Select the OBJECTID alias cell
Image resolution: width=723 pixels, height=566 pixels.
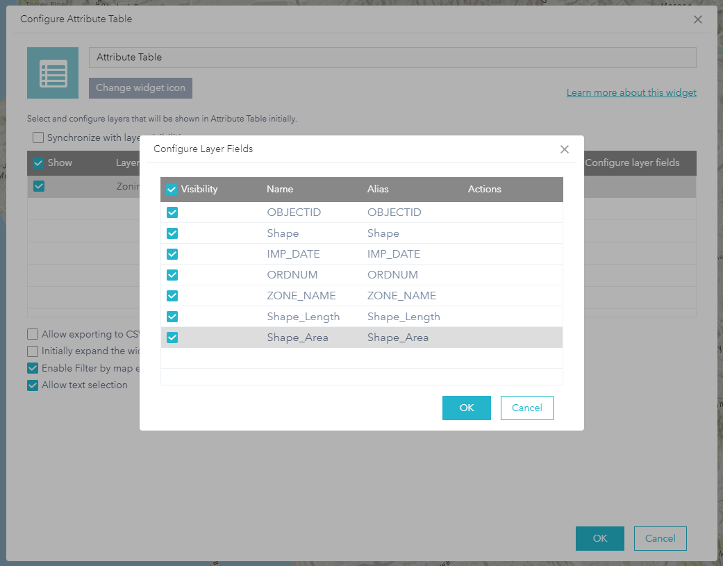[x=394, y=213]
